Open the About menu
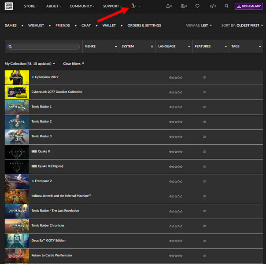This screenshot has height=264, width=266. 54,6
